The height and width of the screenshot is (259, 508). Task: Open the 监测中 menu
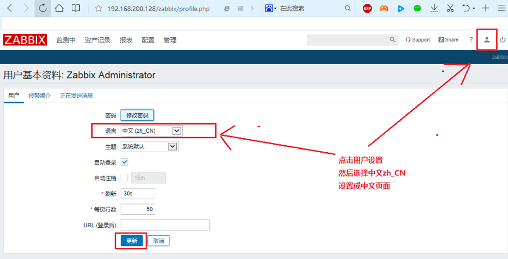pos(66,40)
